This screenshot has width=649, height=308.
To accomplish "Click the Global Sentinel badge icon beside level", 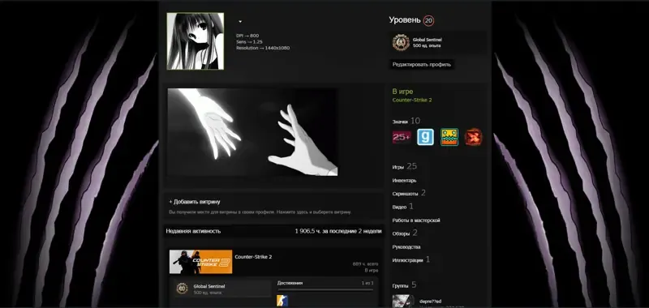I will pyautogui.click(x=401, y=43).
